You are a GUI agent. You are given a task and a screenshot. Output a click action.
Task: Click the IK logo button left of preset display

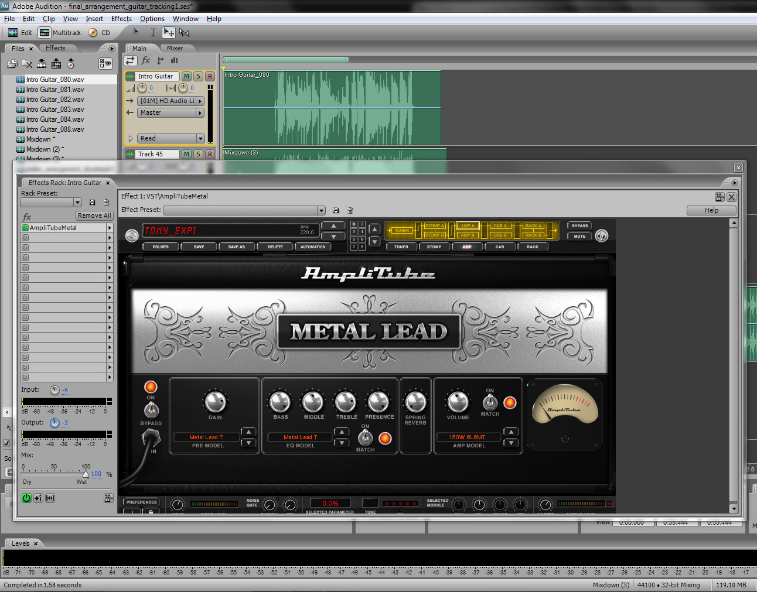132,235
